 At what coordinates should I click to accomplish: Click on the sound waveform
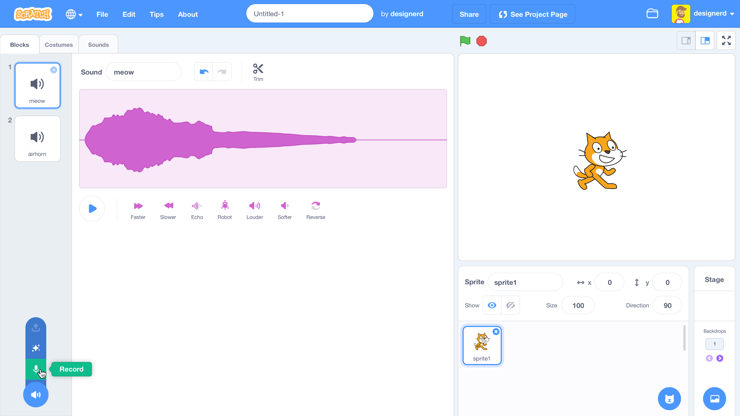(263, 139)
